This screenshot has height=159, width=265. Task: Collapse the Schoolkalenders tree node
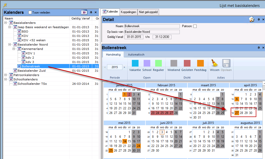point(6,79)
